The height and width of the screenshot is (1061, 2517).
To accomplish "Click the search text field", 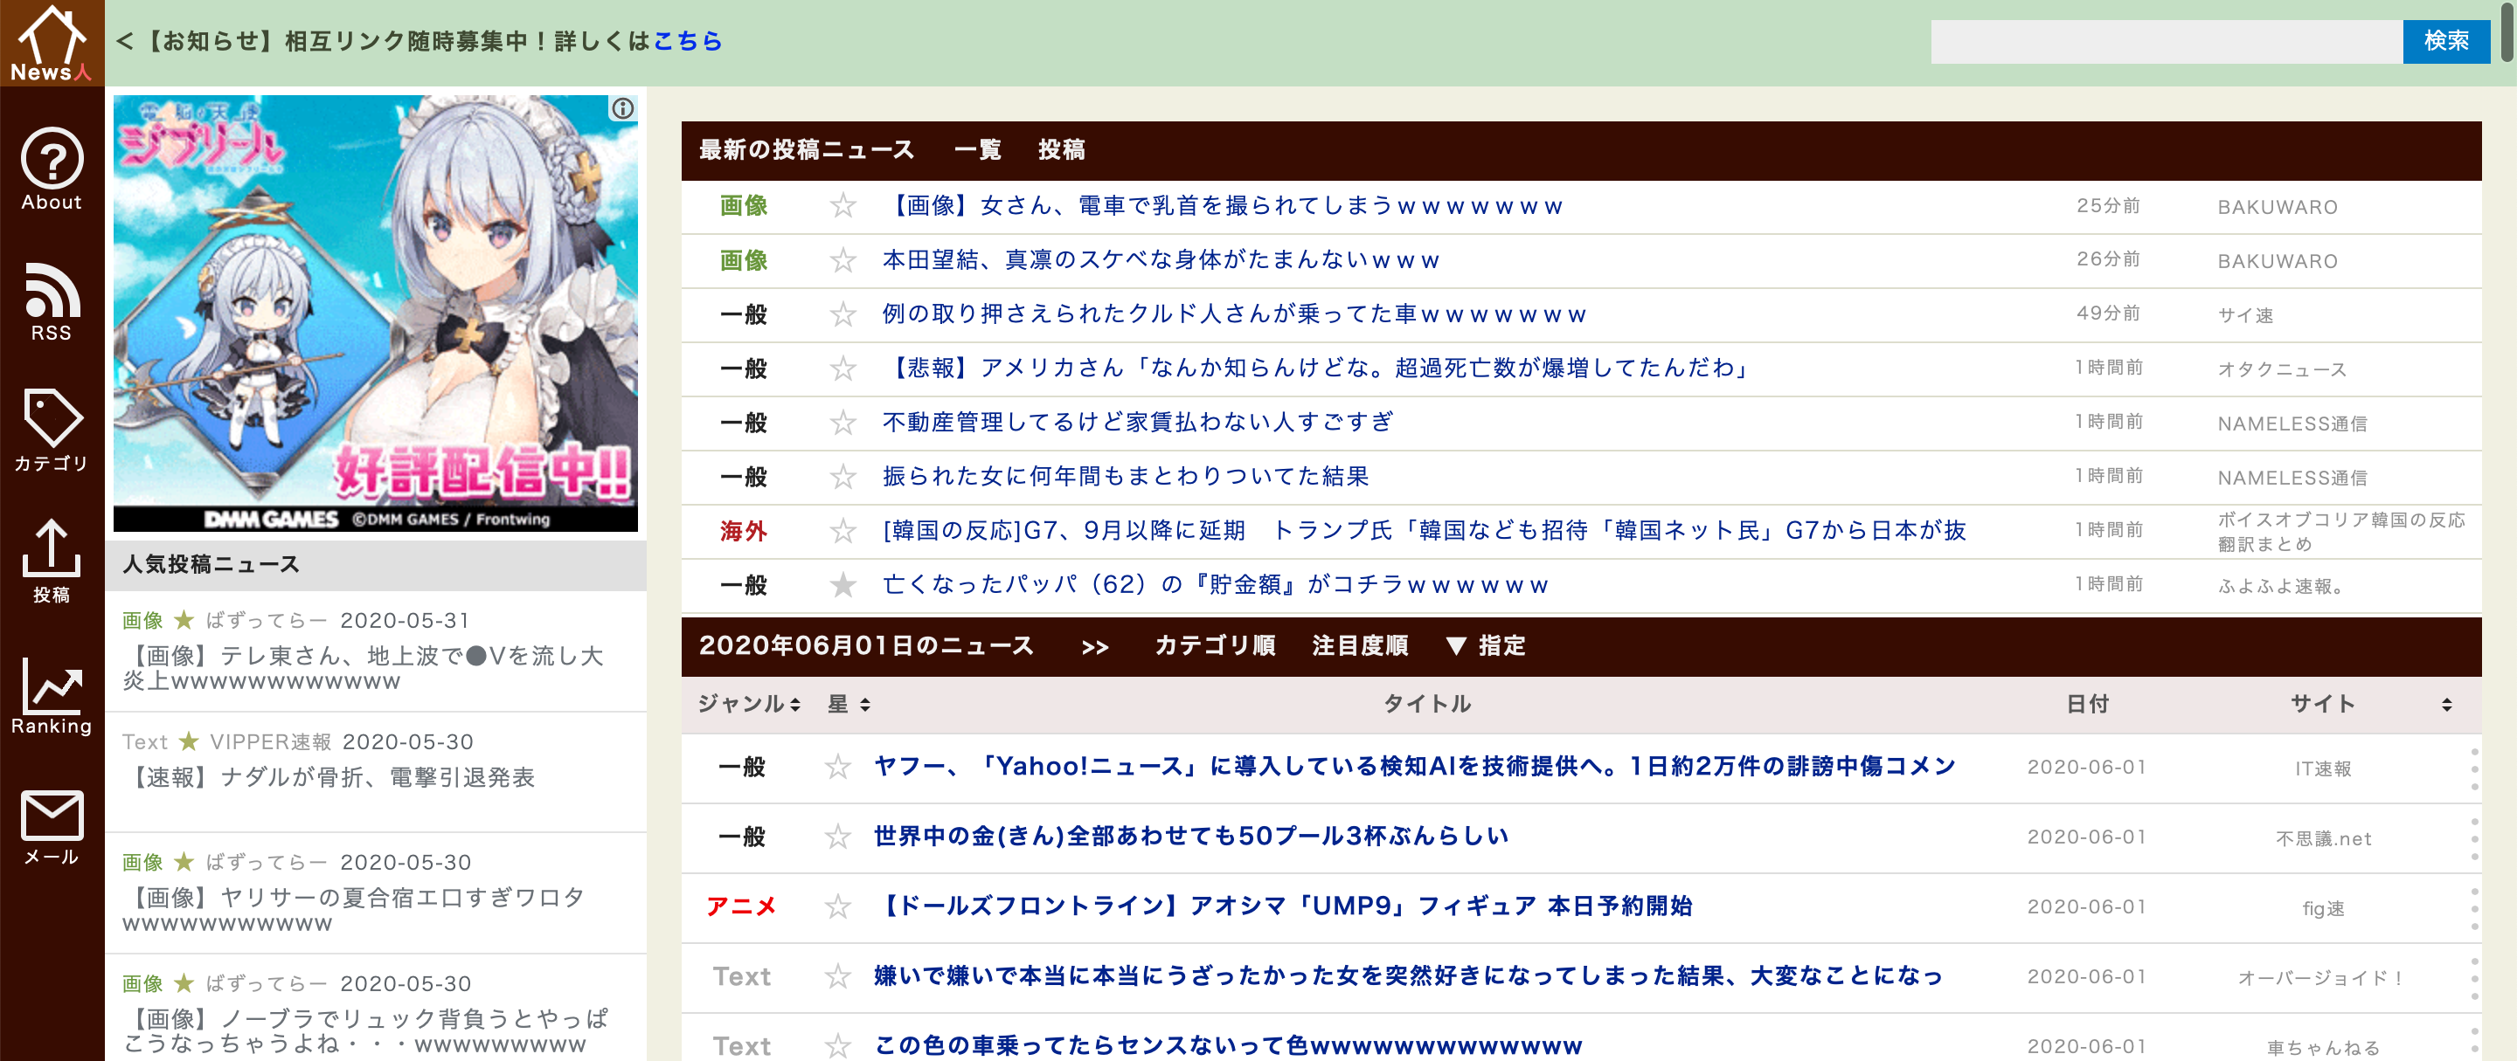I will 2167,41.
